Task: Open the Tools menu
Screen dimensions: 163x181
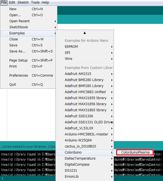Action: pos(35,2)
